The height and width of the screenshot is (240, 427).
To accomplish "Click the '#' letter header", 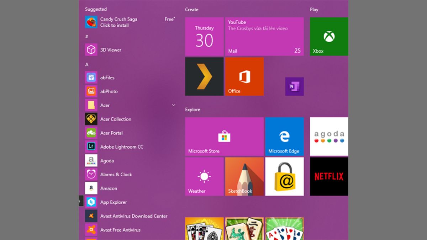I will (86, 37).
